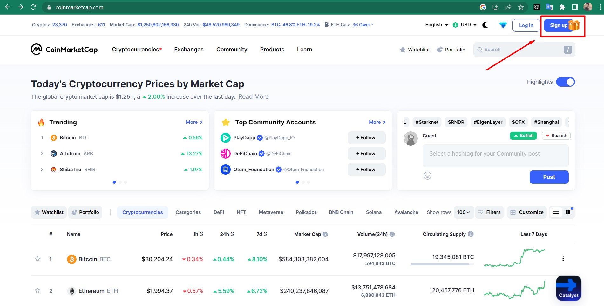The height and width of the screenshot is (306, 604).
Task: Follow PlayDapp account
Action: point(366,138)
